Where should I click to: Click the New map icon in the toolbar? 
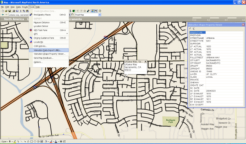click(x=3, y=11)
